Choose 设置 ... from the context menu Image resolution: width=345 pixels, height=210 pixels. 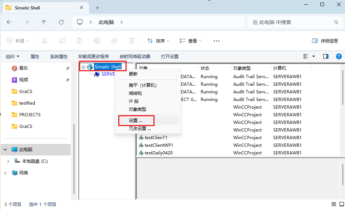148,121
